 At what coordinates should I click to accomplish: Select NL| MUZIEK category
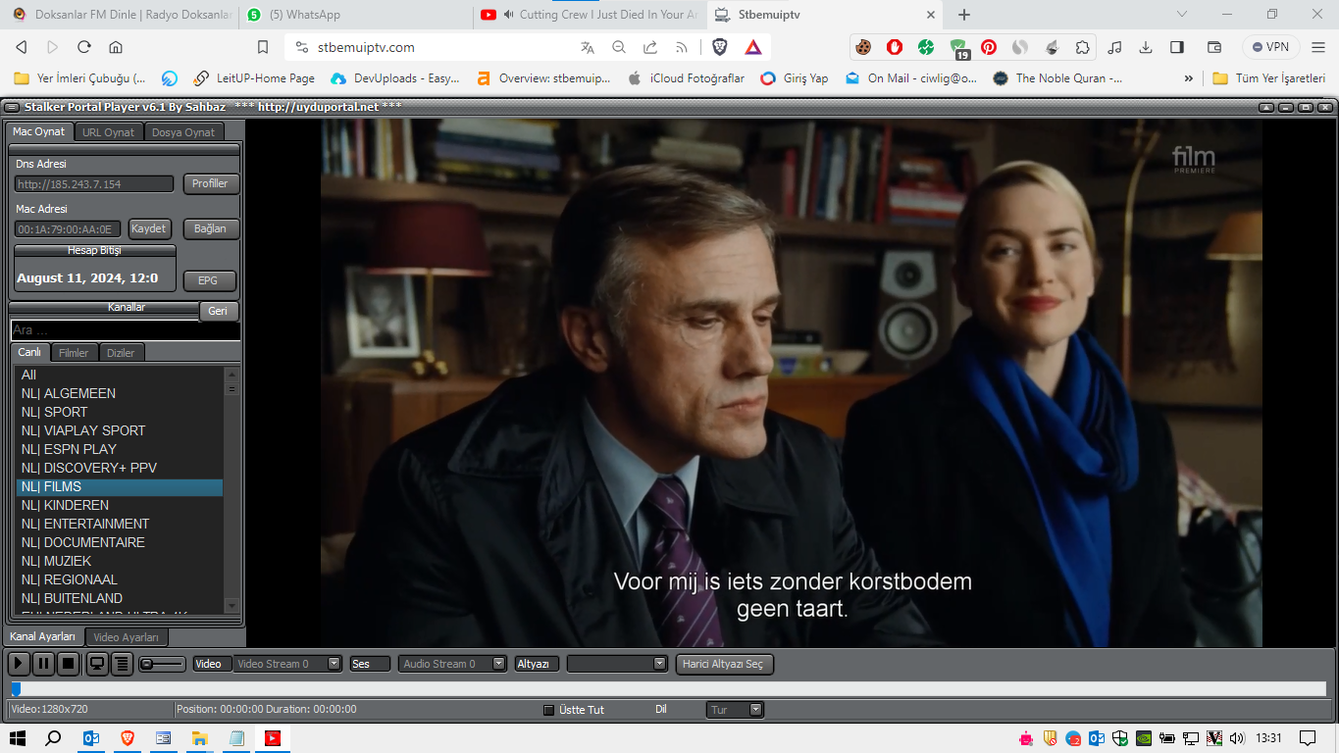pos(120,561)
